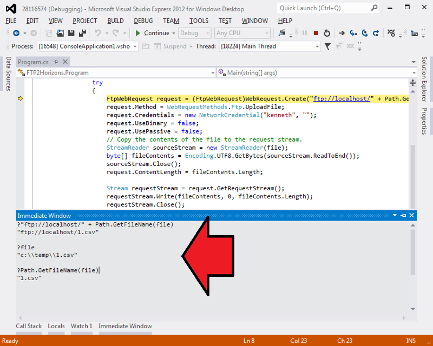Switch to the Locals tab
433x346 pixels.
(56, 326)
